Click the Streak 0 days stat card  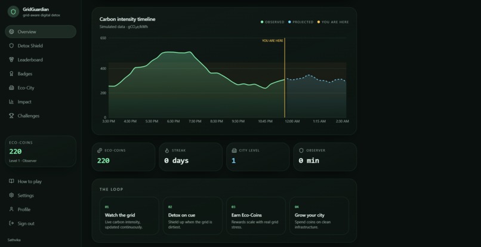coord(190,156)
